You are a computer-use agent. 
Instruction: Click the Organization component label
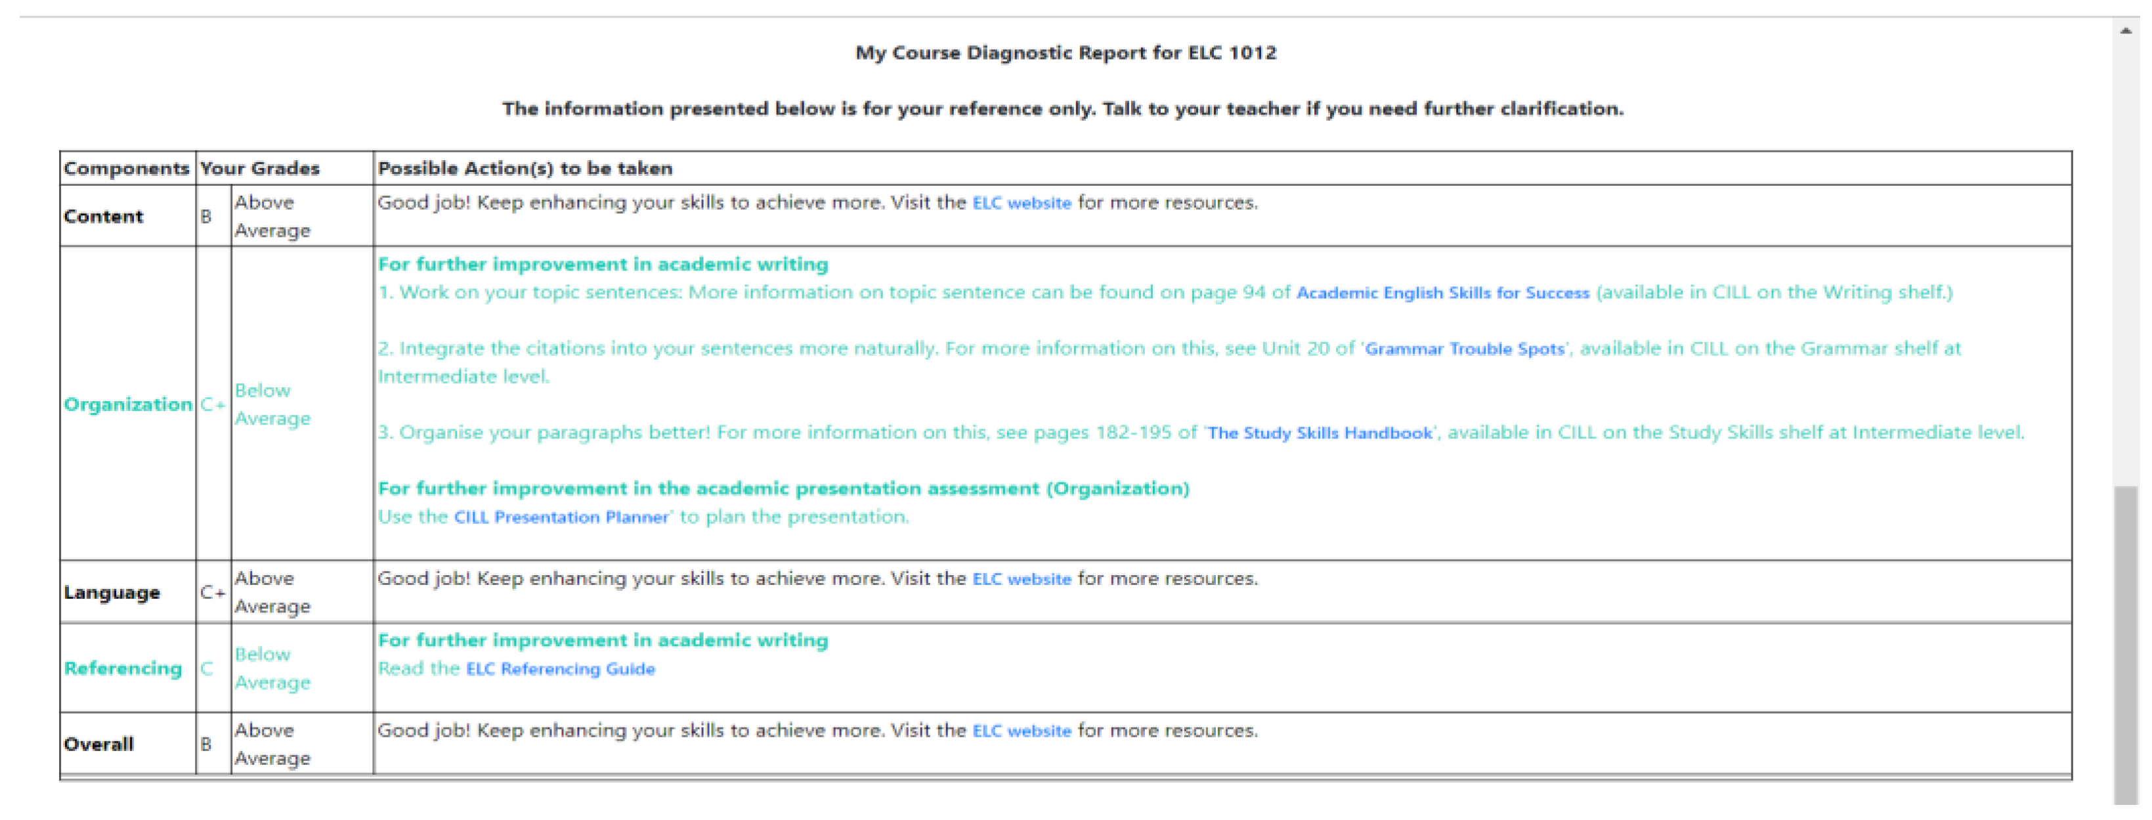tap(128, 404)
